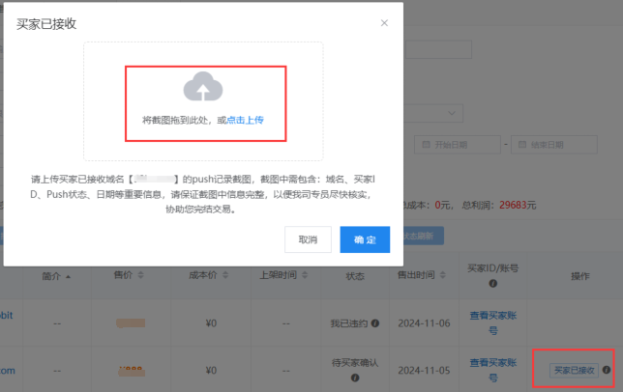The image size is (623, 392).
Task: Click info icon next to 我已违约 status
Action: click(374, 322)
